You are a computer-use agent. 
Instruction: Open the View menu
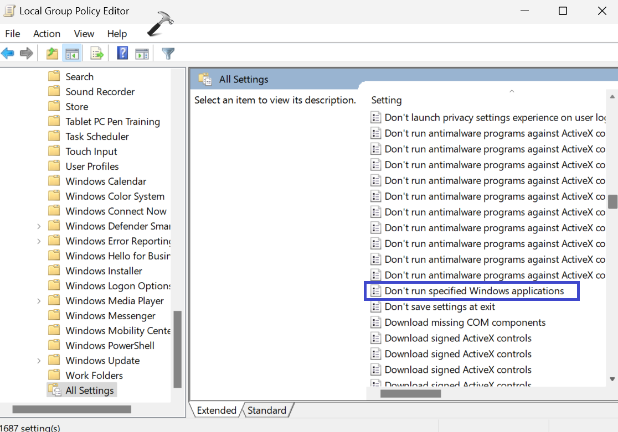[84, 34]
